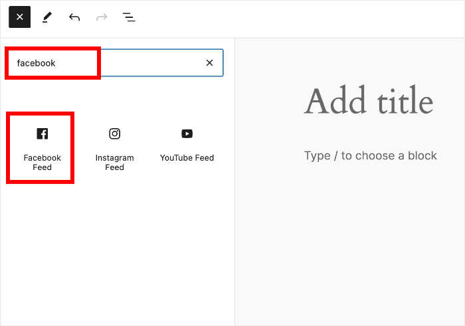
Task: Clear the facebook search text
Action: (x=209, y=63)
